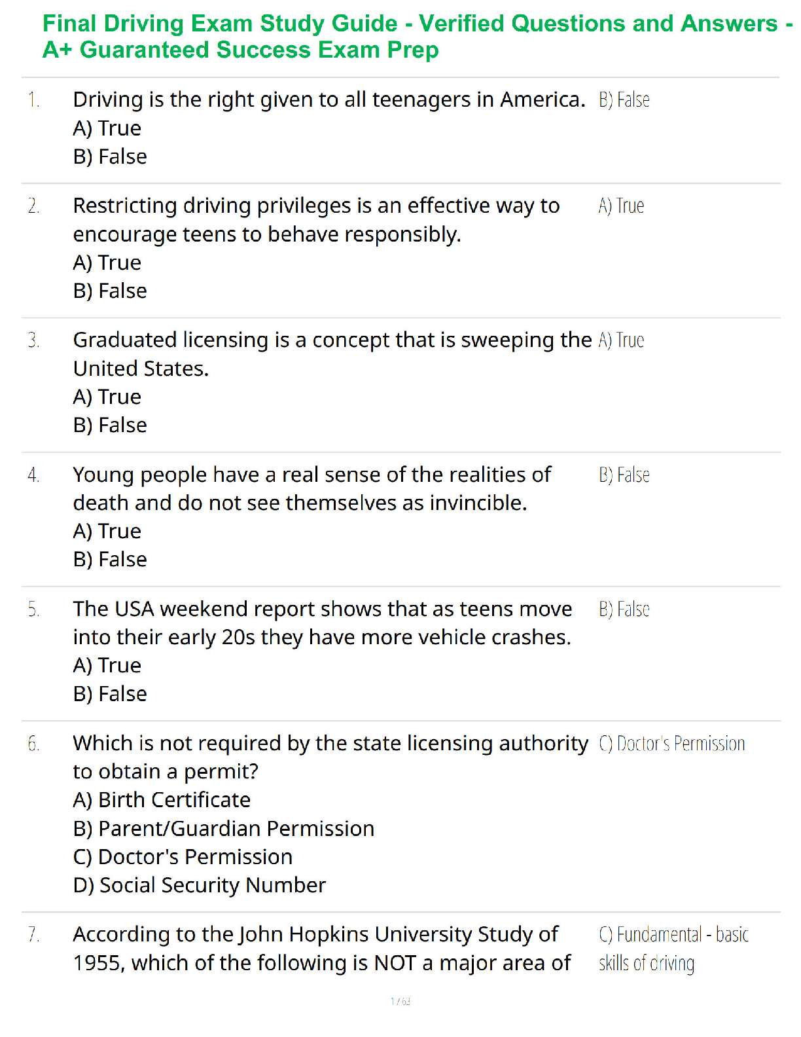Click answer 'B) False' beside question 4
The height and width of the screenshot is (1037, 801).
624,475
